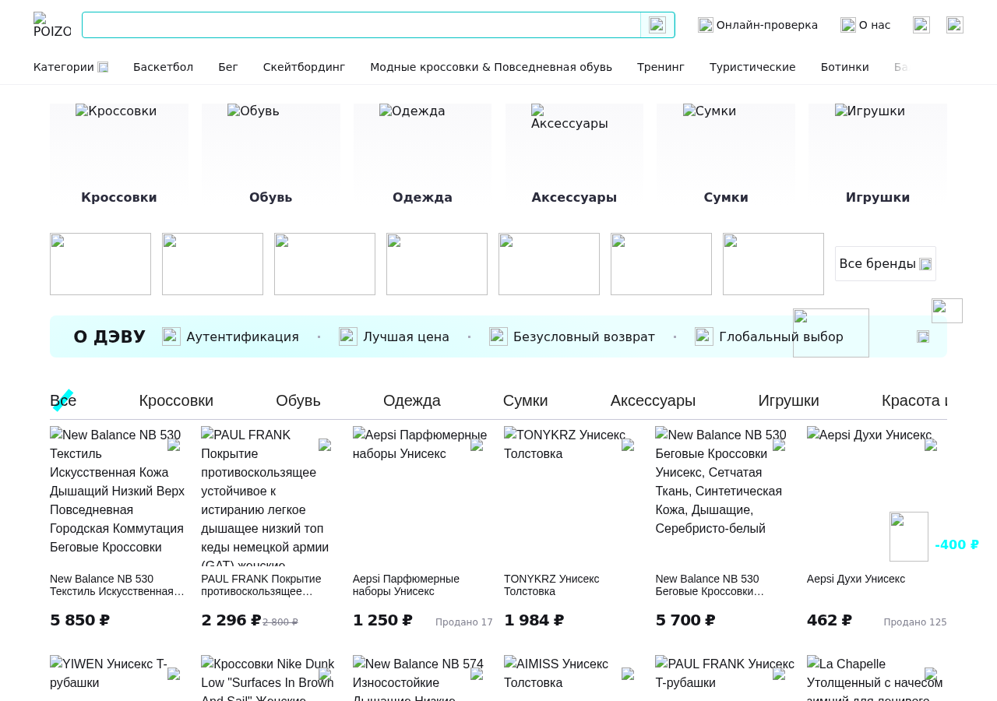This screenshot has height=701, width=997.
Task: Click the Лучшая цена icon
Action: (x=348, y=336)
